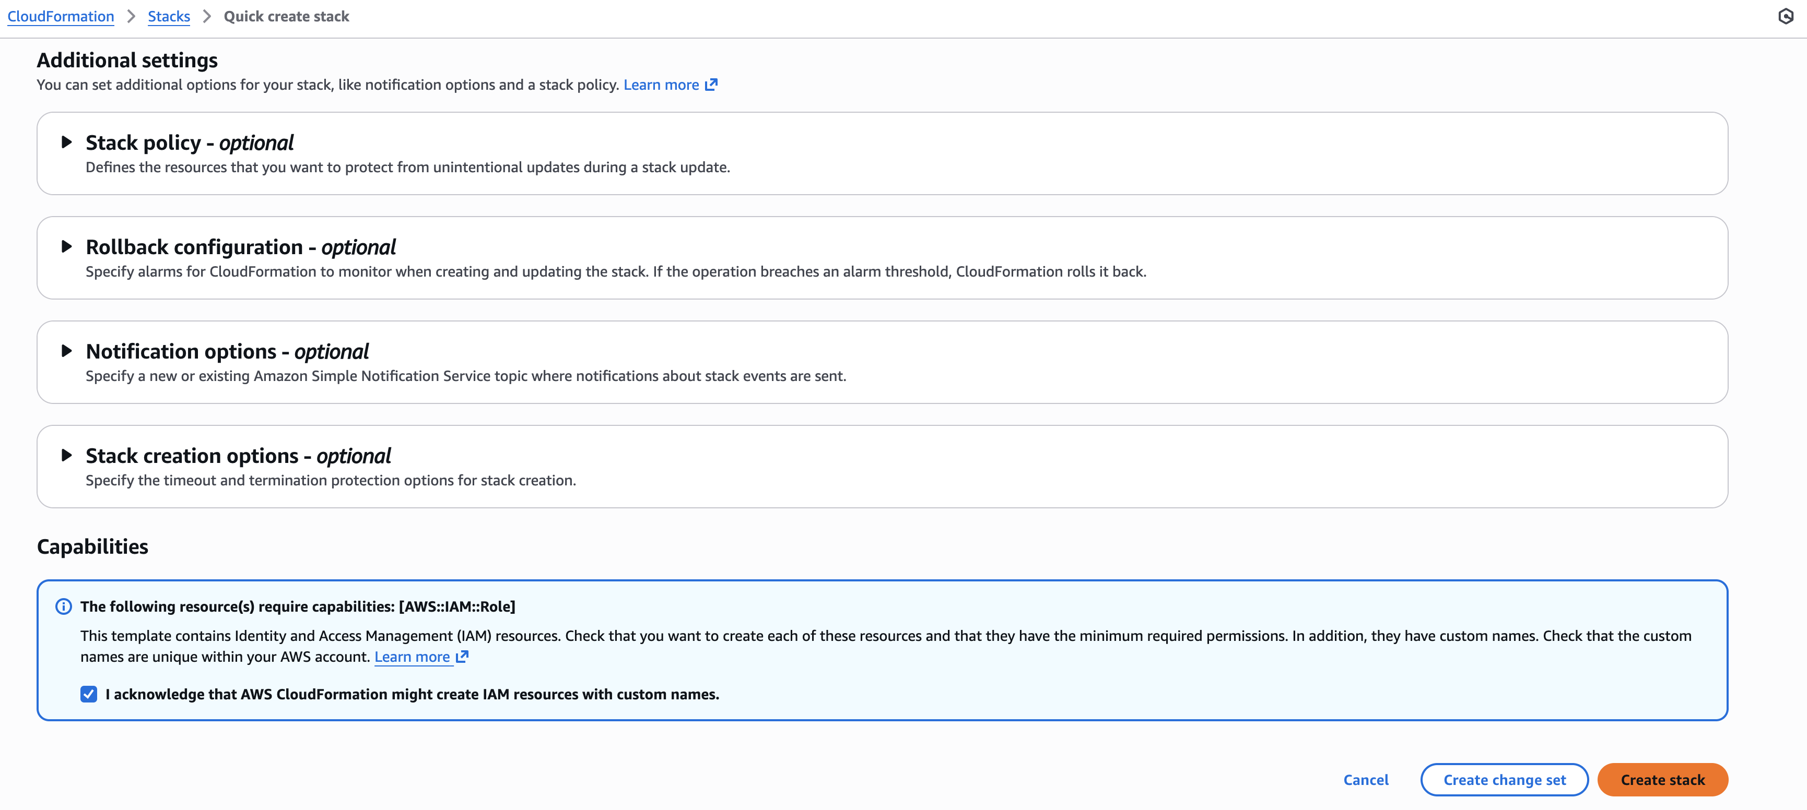Viewport: 1807px width, 810px height.
Task: Select the Quick create stack breadcrumb entry
Action: click(x=286, y=16)
